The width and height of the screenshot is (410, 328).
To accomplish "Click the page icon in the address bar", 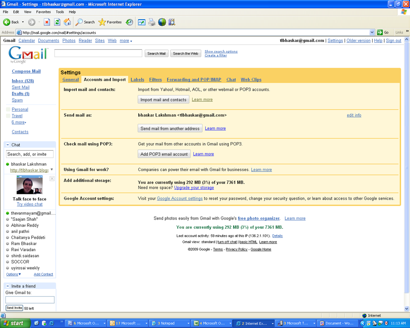I will pos(19,32).
